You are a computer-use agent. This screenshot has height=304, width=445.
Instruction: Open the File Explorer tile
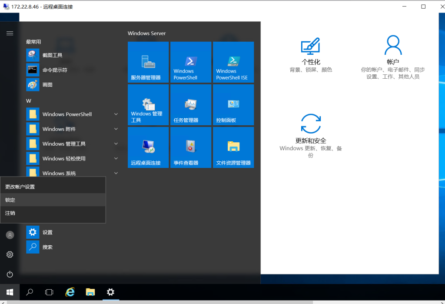[233, 147]
